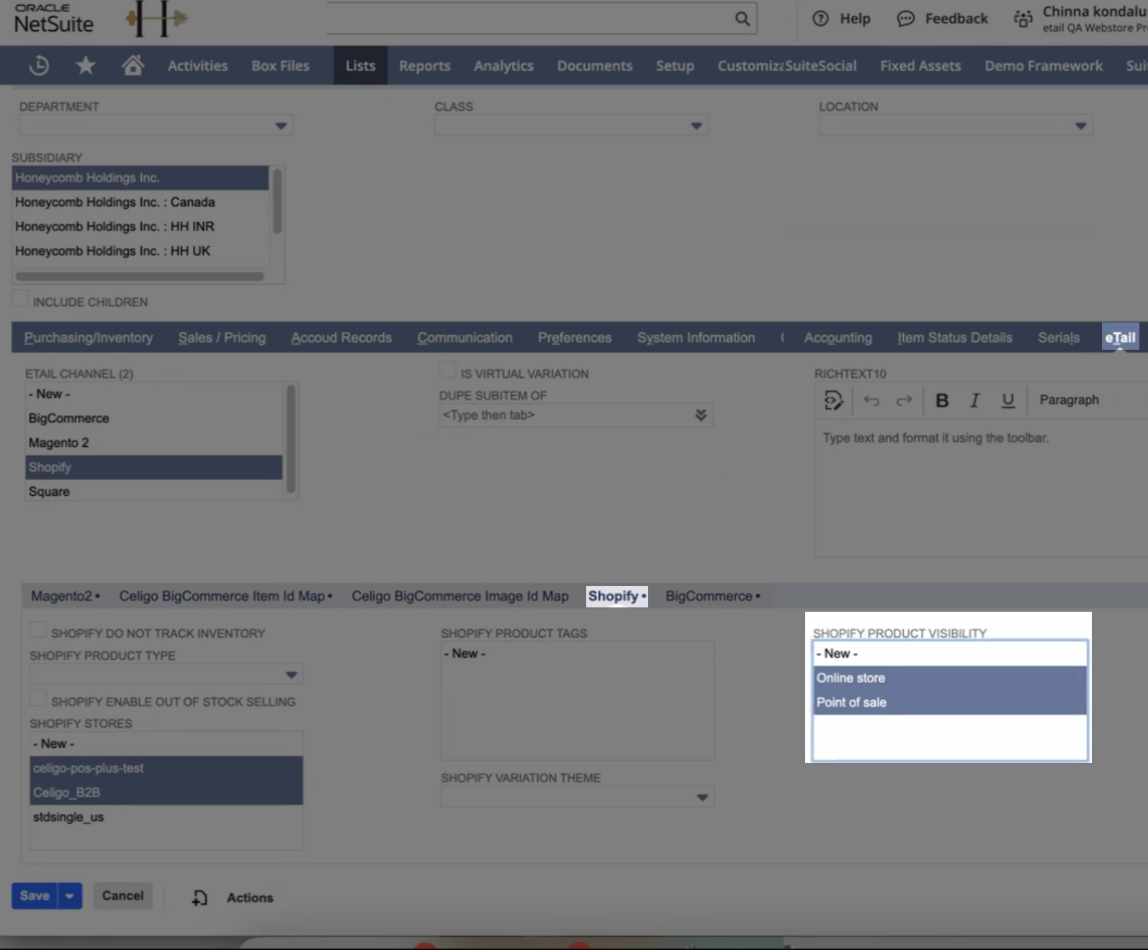Click the Undo arrow in RICHTEXT10 toolbar
Screen dimensions: 1148x950
point(871,400)
